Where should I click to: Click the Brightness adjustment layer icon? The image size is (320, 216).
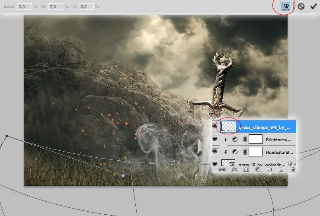click(x=235, y=139)
